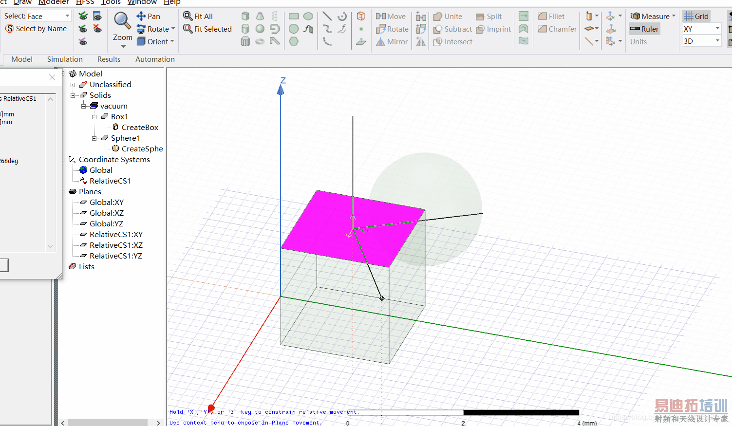Click the Split tool
Viewport: 732px width, 426px height.
488,16
